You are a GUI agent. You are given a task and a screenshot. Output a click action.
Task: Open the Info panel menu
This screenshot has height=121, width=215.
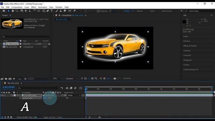click(x=211, y=15)
